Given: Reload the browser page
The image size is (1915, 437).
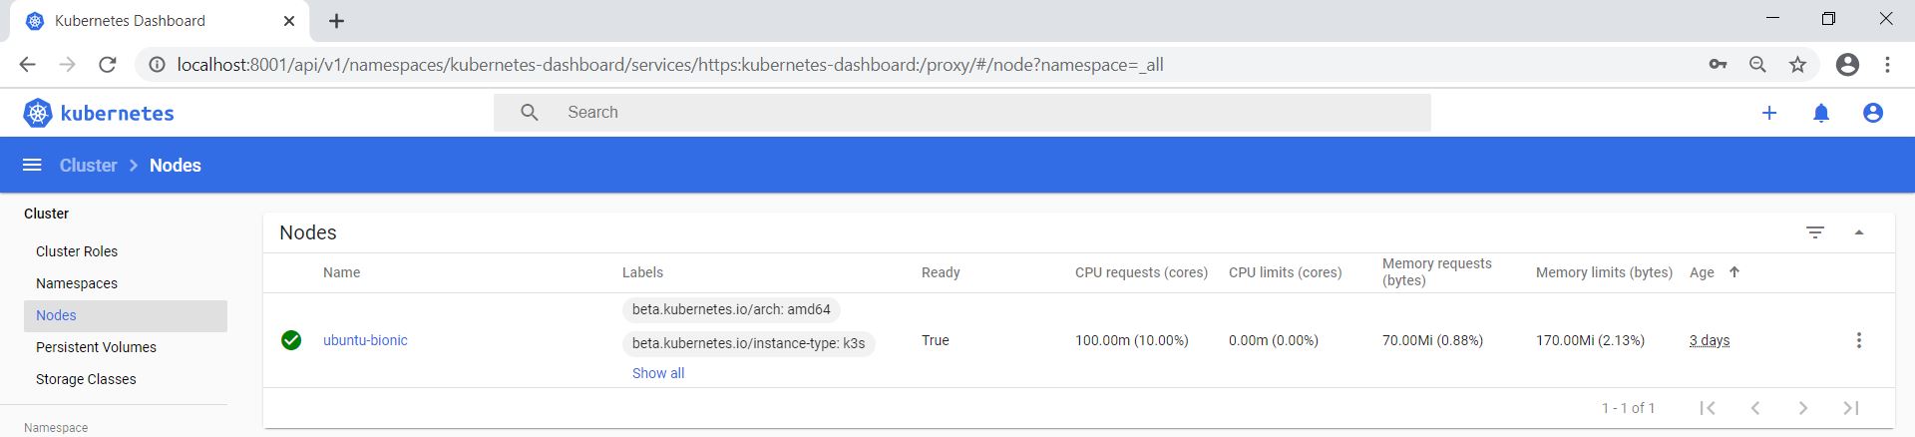Looking at the screenshot, I should pyautogui.click(x=108, y=65).
